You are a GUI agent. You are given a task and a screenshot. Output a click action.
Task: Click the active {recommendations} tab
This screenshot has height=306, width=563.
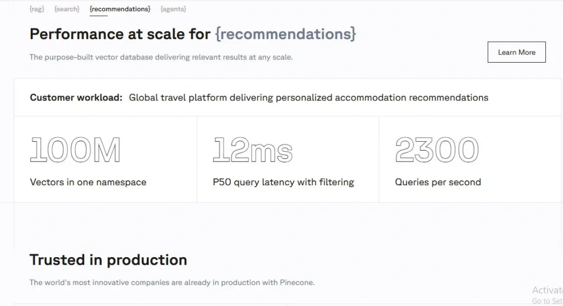pyautogui.click(x=120, y=9)
